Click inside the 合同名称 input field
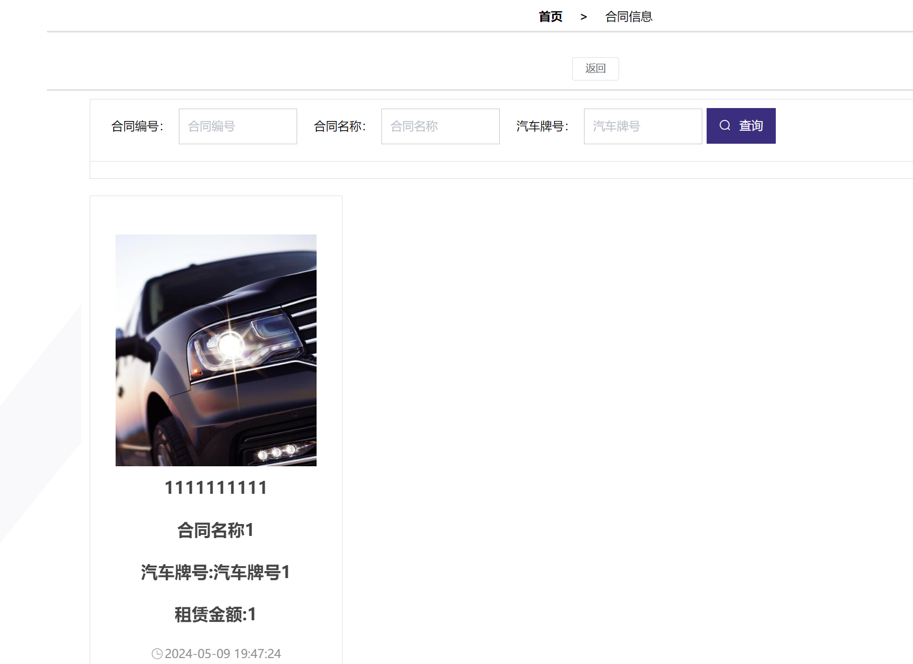 (x=440, y=126)
